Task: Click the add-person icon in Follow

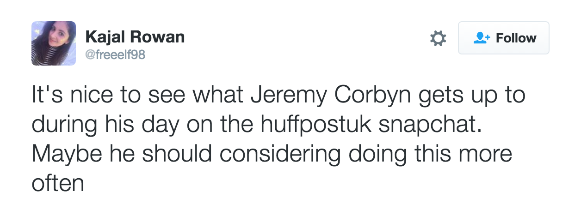Action: click(482, 38)
